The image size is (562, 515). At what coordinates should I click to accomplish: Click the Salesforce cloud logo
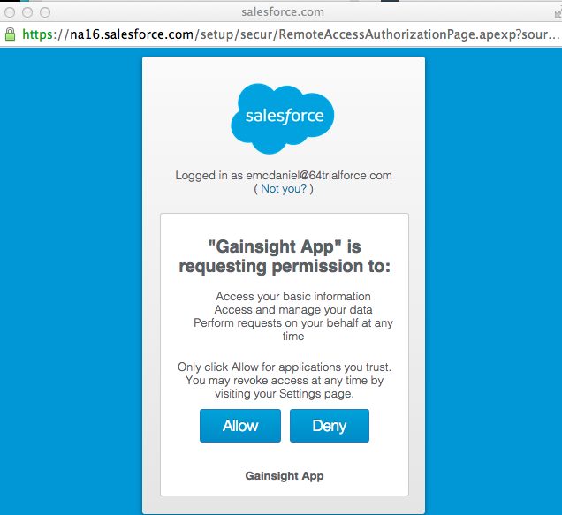coord(283,118)
